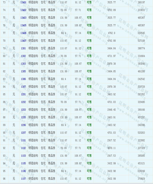Image resolution: width=153 pixels, height=184 pixels.
Task: Open details for room 13A05
Action: coord(23,25)
